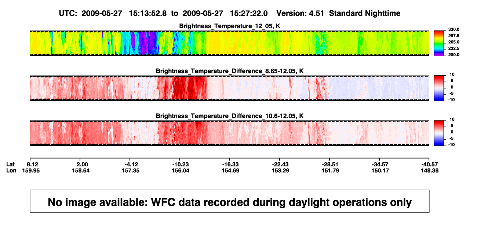Click the Lat axis label
Viewport: 477px width, 245px height.
(10, 164)
